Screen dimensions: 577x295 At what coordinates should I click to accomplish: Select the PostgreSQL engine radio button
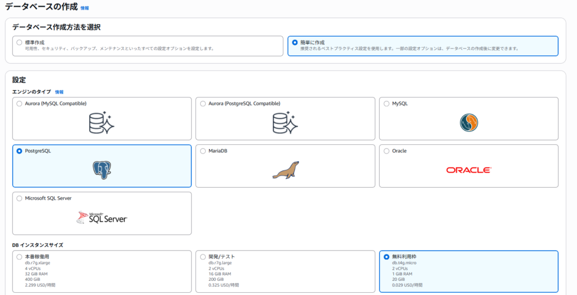(19, 151)
